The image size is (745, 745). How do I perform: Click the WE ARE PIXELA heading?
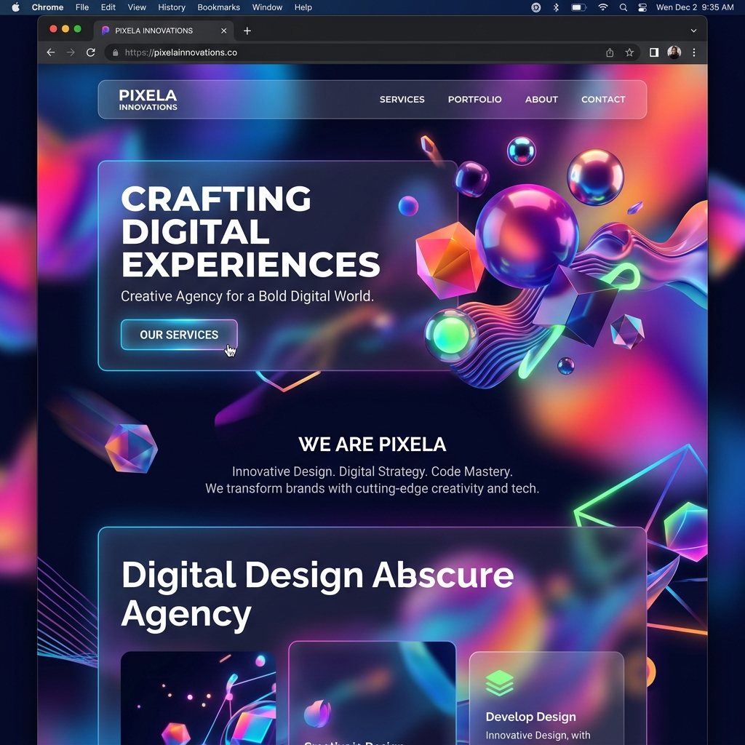(x=372, y=445)
